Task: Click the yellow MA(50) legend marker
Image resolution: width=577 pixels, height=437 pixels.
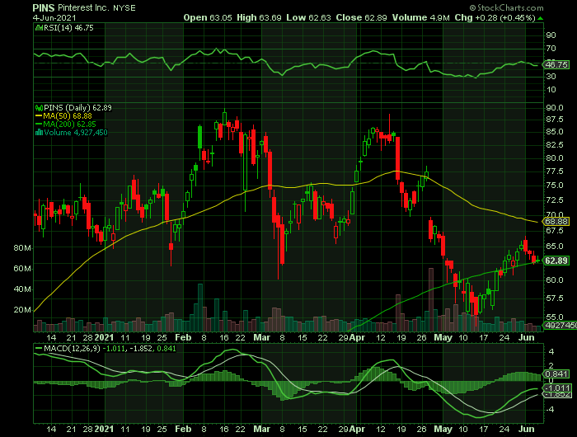Action: pos(37,115)
